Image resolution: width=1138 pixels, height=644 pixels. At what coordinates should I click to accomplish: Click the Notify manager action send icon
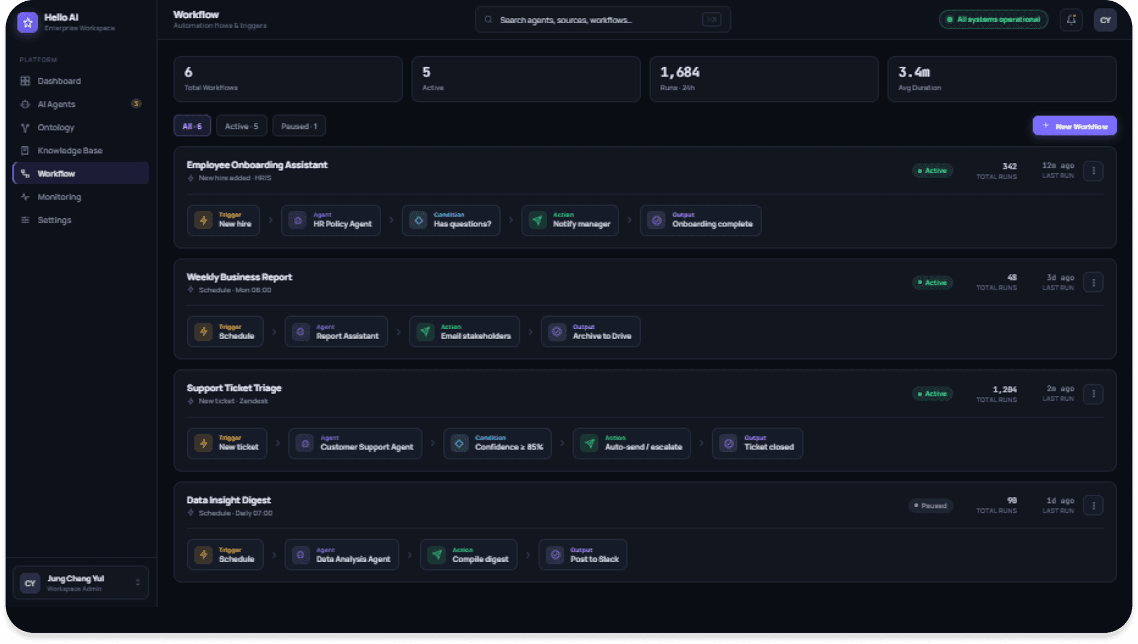tap(538, 221)
